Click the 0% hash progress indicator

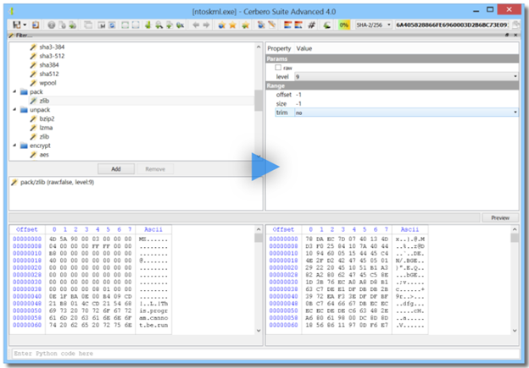[344, 25]
